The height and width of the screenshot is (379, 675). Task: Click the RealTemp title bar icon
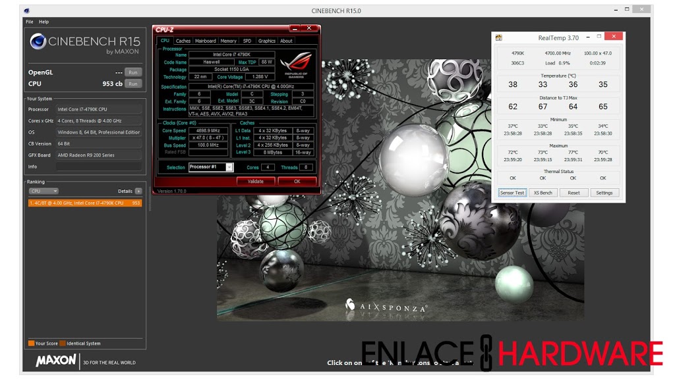pyautogui.click(x=499, y=38)
